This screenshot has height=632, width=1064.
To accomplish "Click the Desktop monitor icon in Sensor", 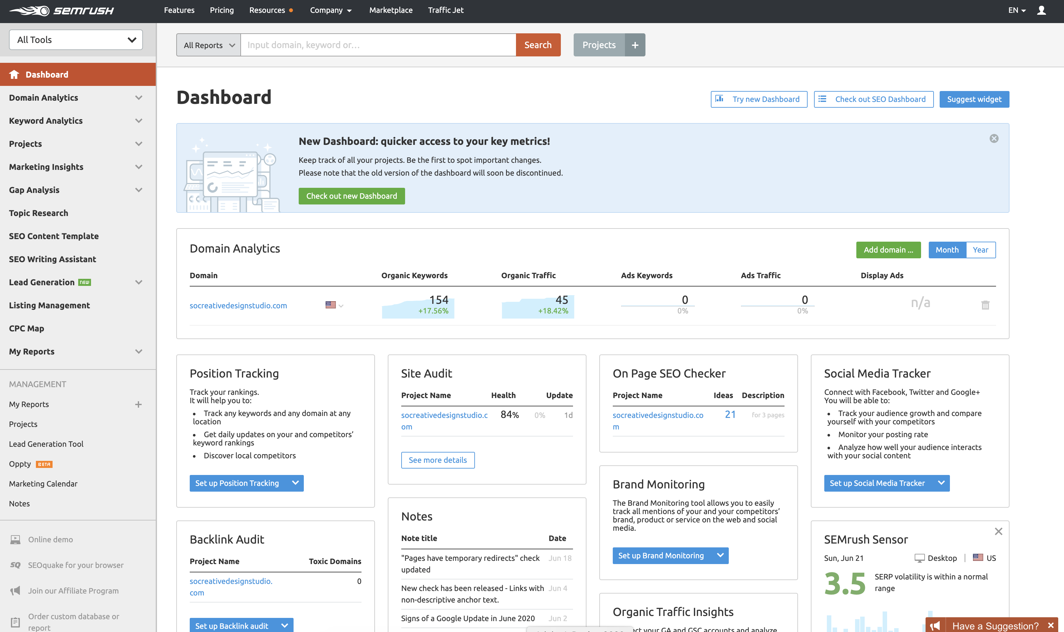I will (919, 558).
